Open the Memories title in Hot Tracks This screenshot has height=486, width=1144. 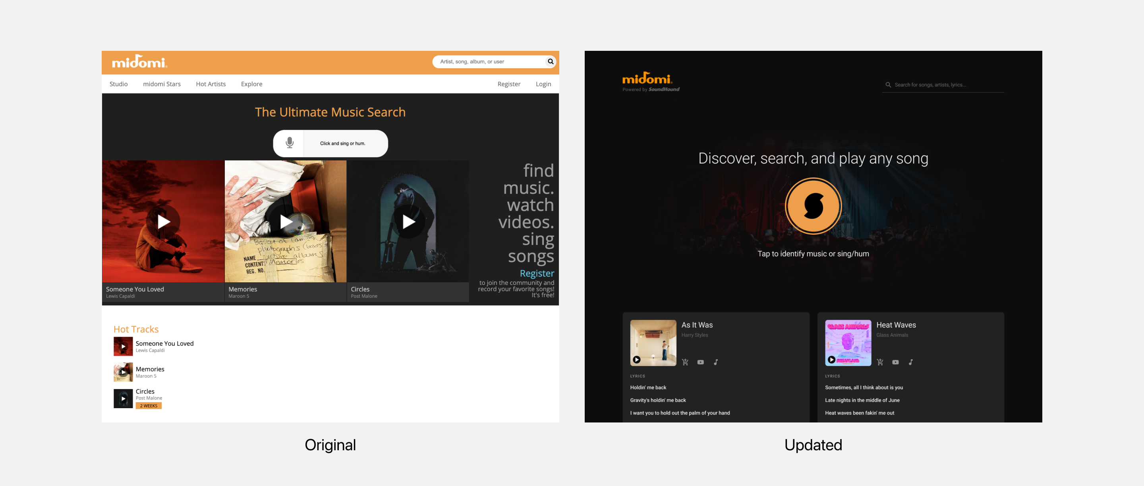click(x=150, y=369)
